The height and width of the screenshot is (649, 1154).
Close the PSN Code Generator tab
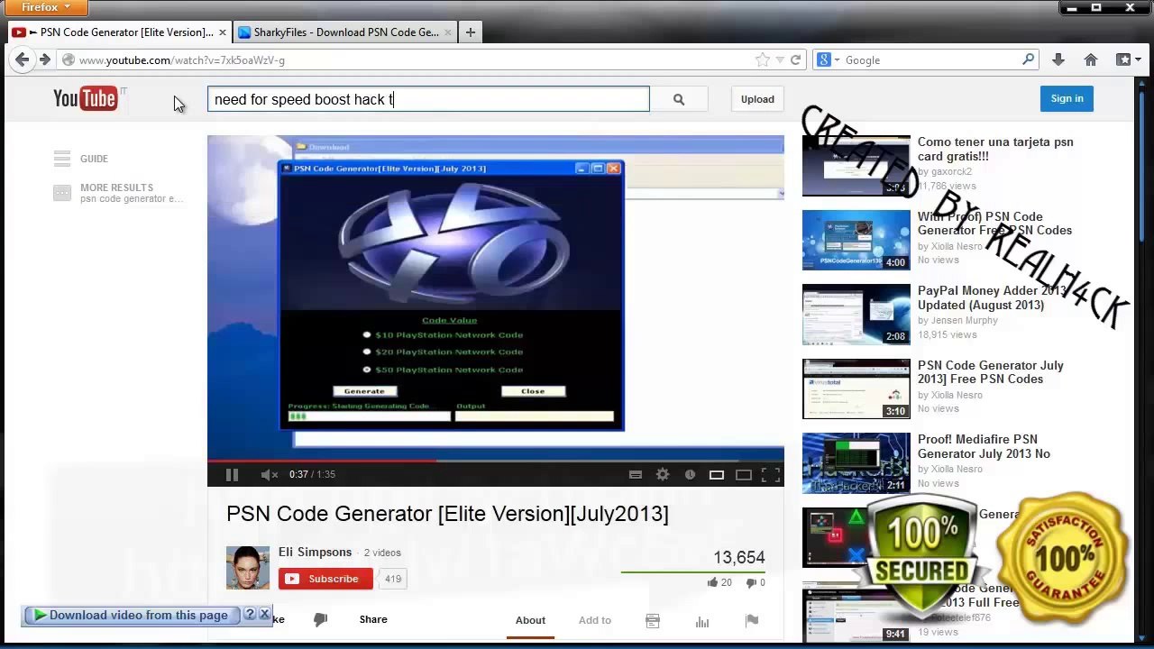pos(222,32)
